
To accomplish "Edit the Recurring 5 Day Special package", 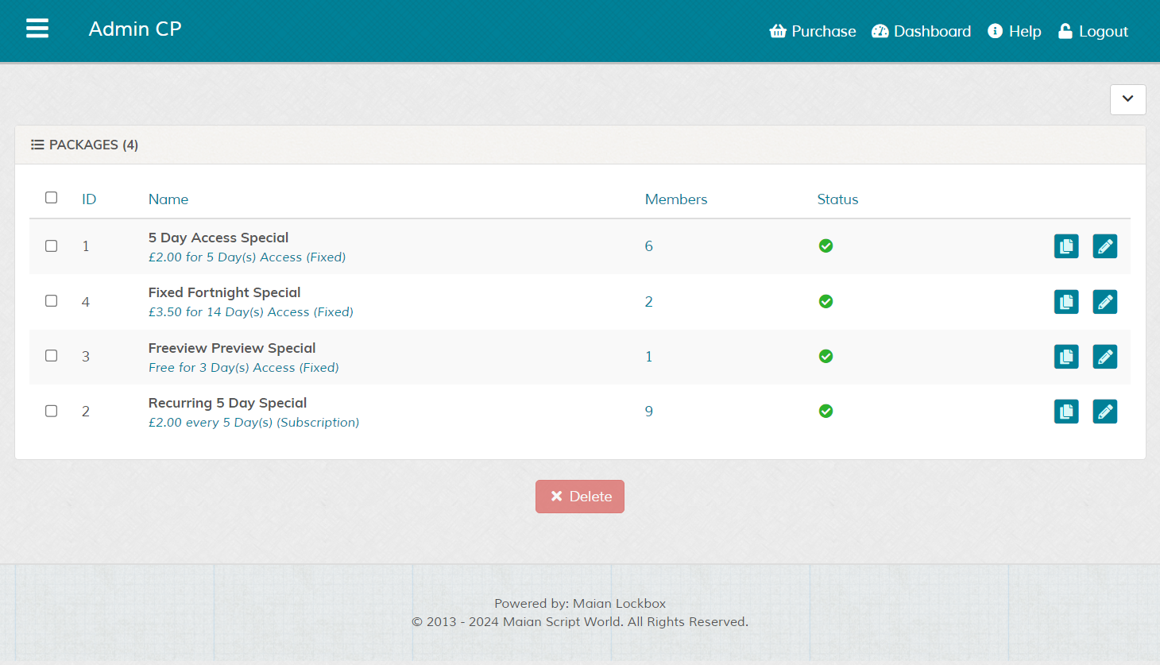I will coord(1104,412).
